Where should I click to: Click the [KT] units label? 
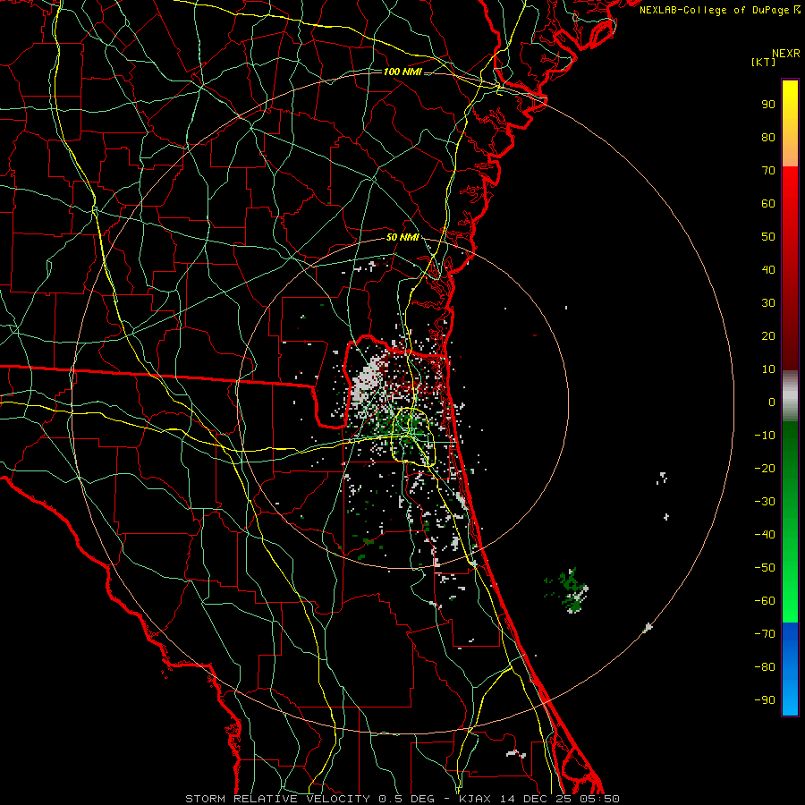[764, 62]
